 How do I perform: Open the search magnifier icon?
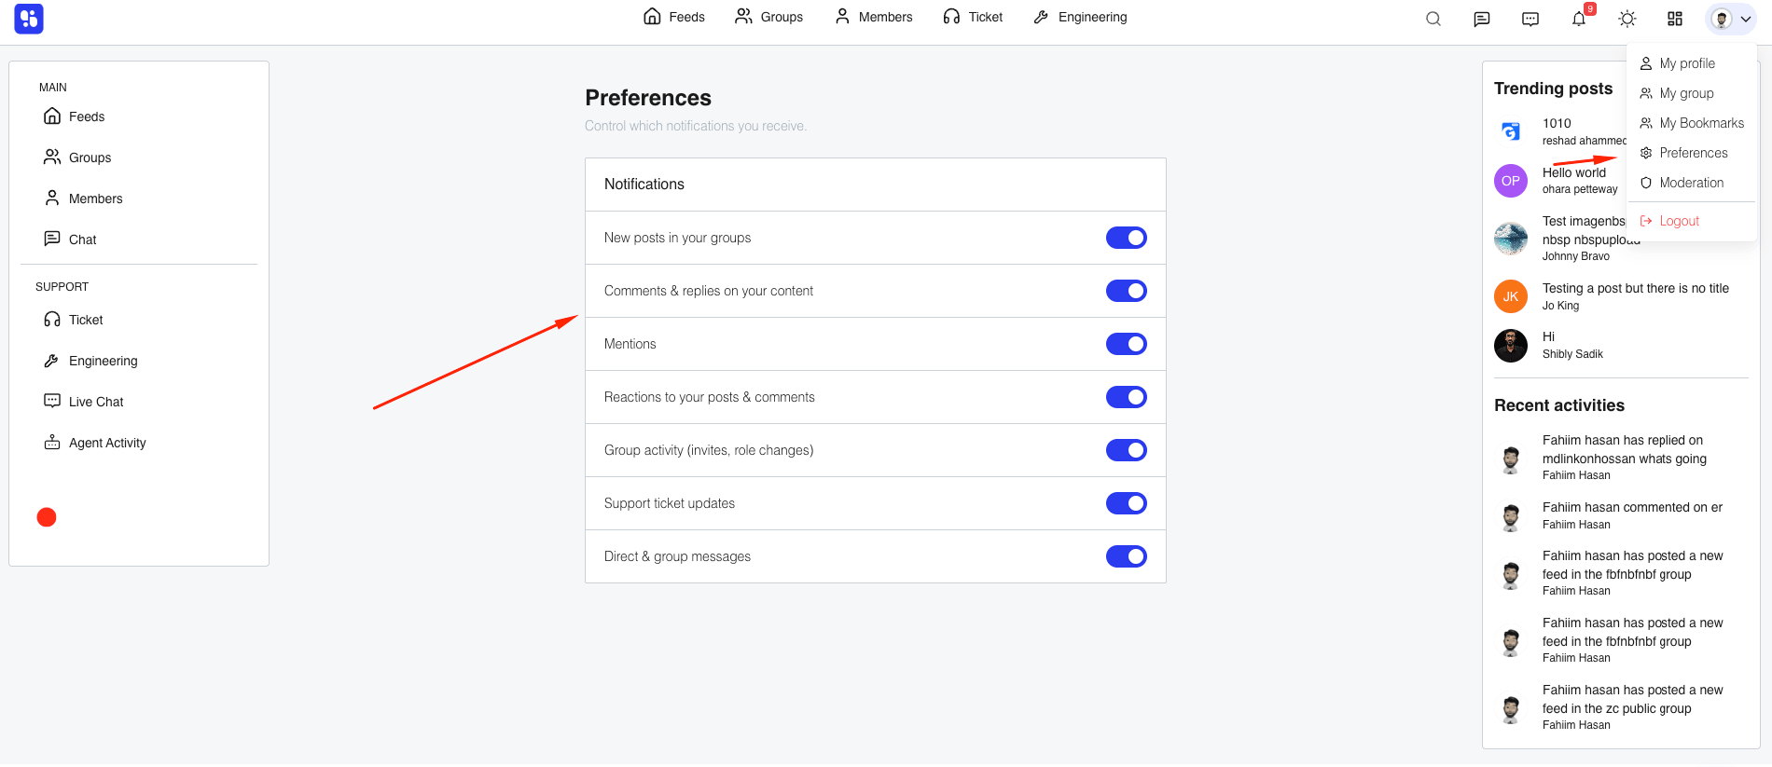click(x=1433, y=19)
